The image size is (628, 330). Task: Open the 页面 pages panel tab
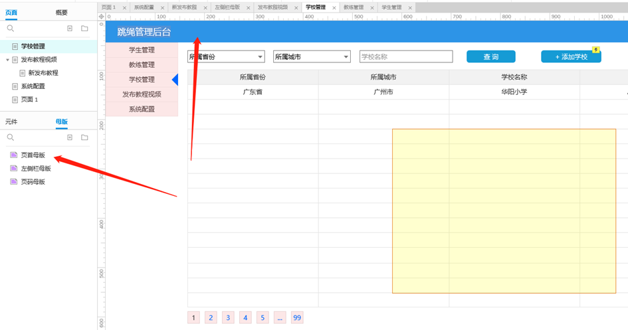pyautogui.click(x=11, y=13)
